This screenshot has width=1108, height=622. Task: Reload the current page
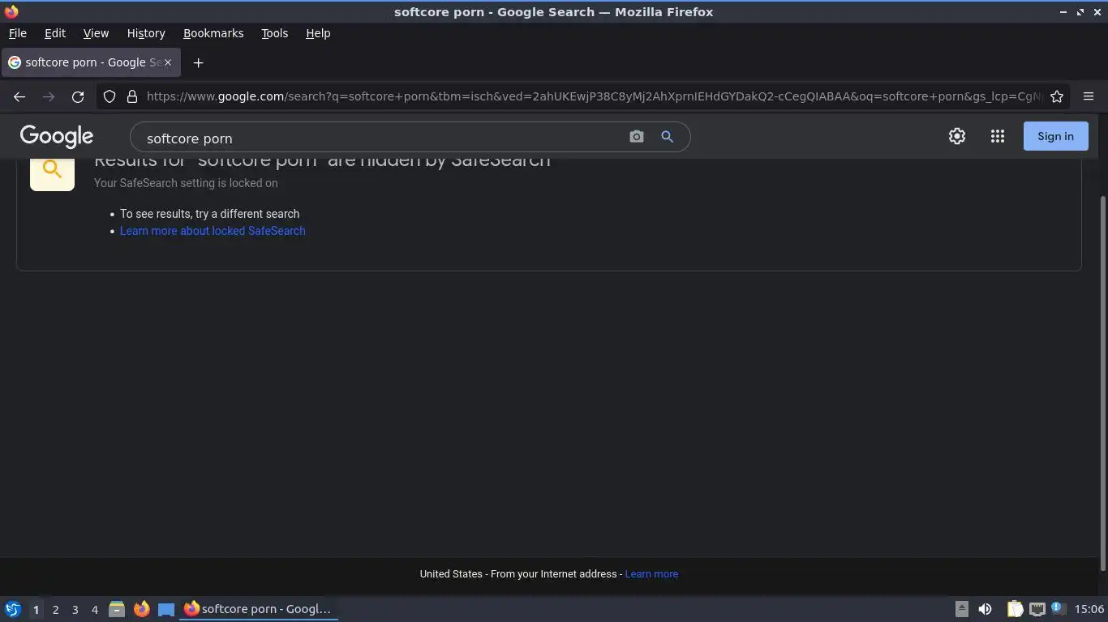click(78, 96)
